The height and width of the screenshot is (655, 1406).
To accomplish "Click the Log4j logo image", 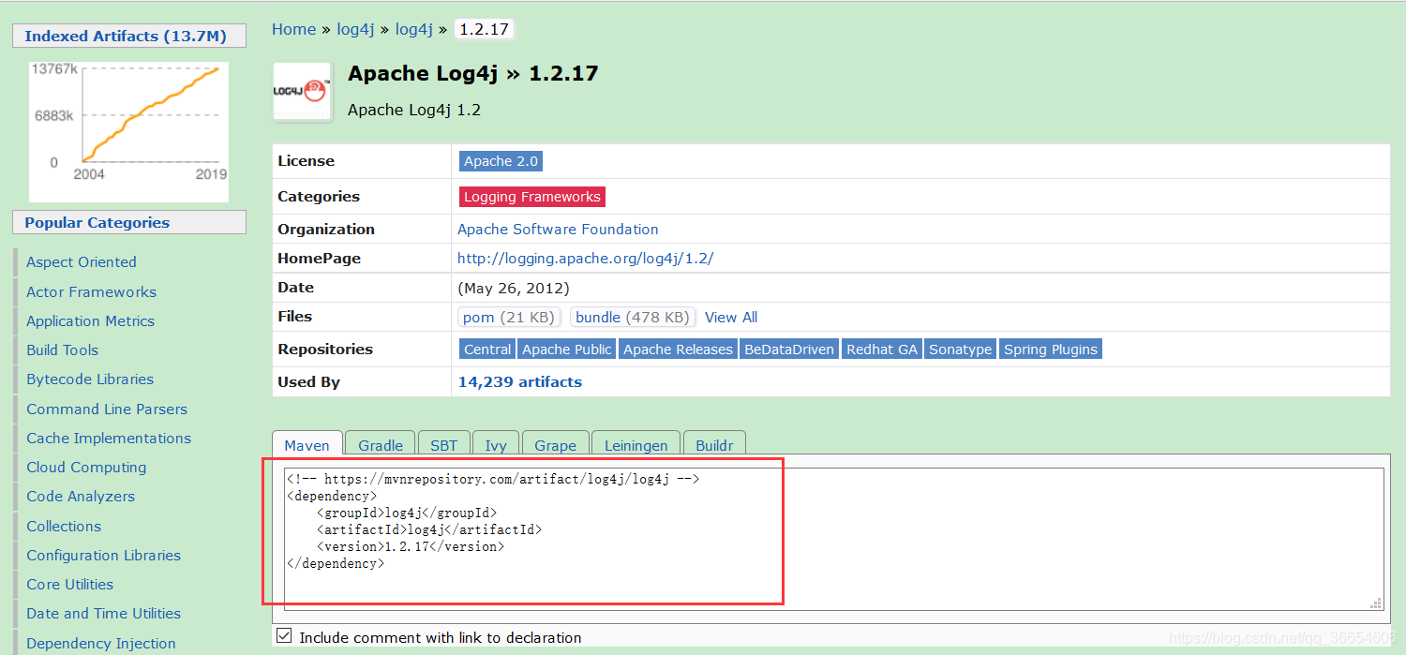I will (x=302, y=92).
